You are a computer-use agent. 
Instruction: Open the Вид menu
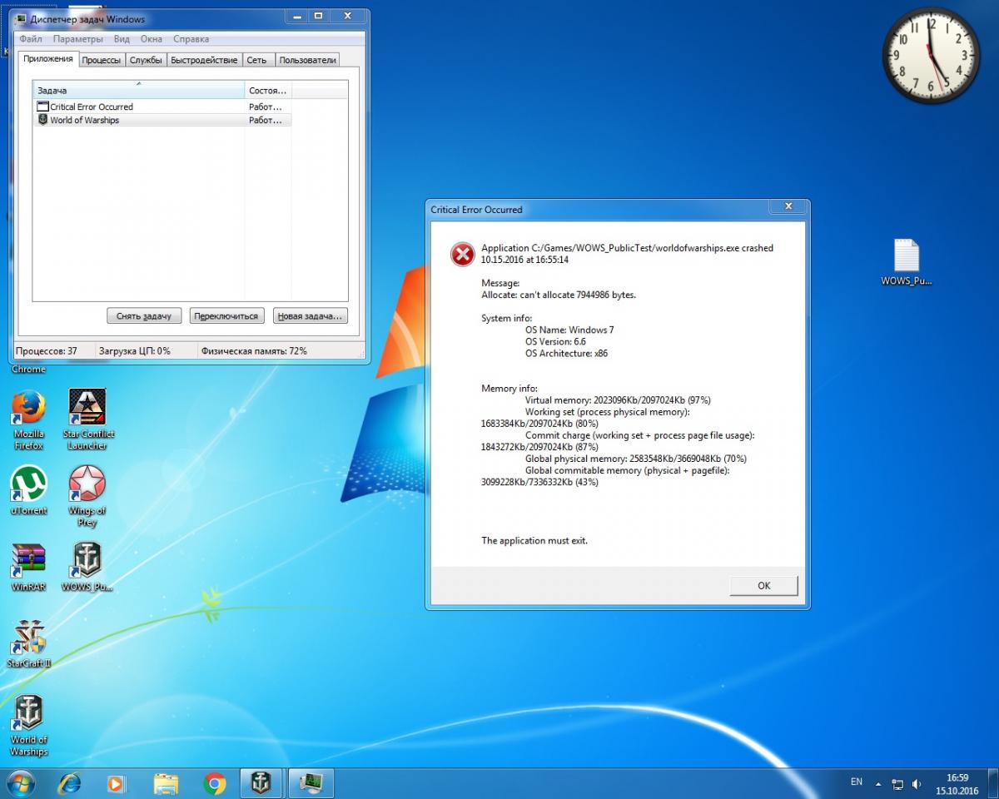(122, 39)
